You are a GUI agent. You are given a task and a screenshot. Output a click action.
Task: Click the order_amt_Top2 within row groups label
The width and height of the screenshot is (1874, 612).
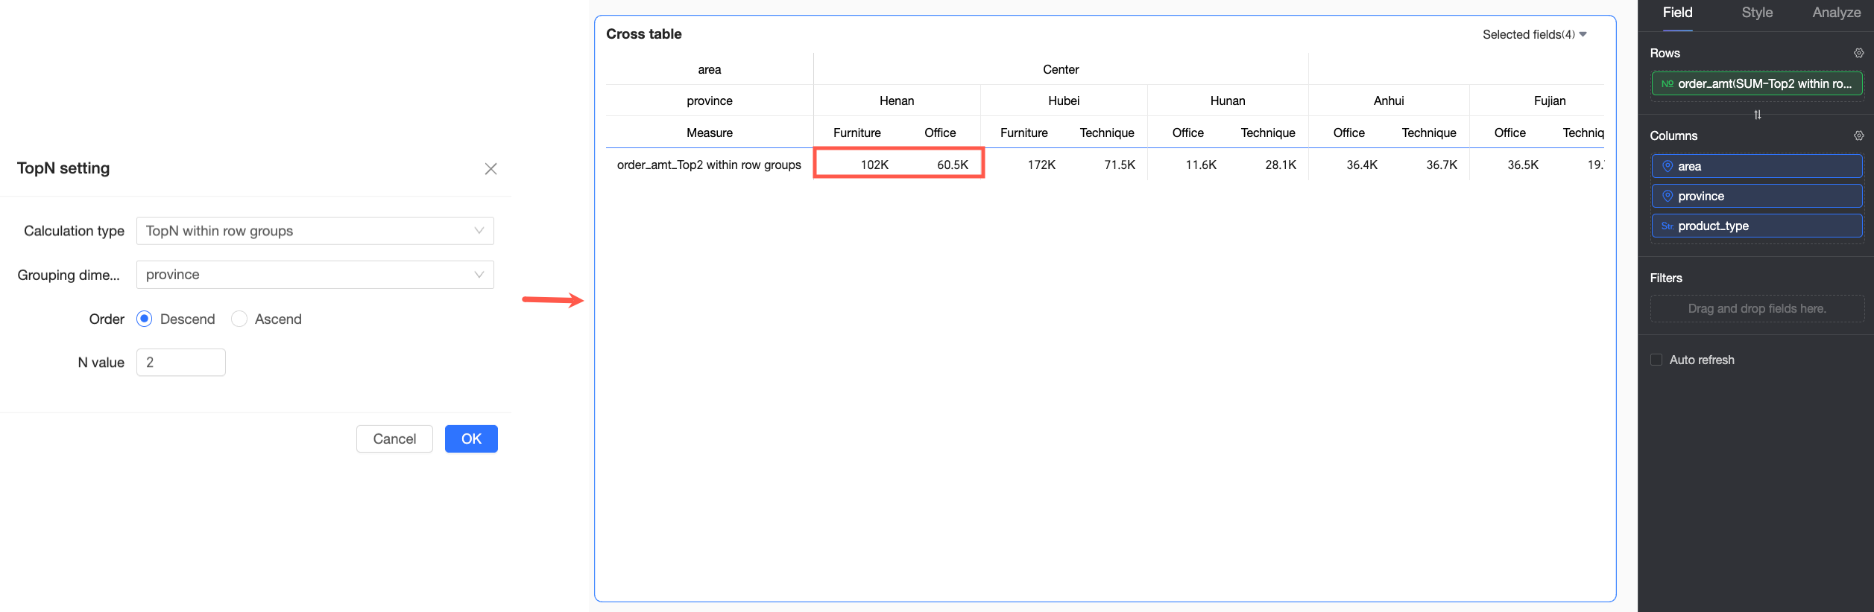(x=709, y=165)
